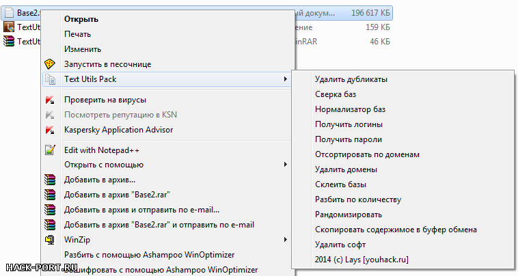This screenshot has height=276, width=518.
Task: Click WinRAR icon beside Добавить в архив "Base2.rar" и отправить по e-mail
Action: point(50,225)
